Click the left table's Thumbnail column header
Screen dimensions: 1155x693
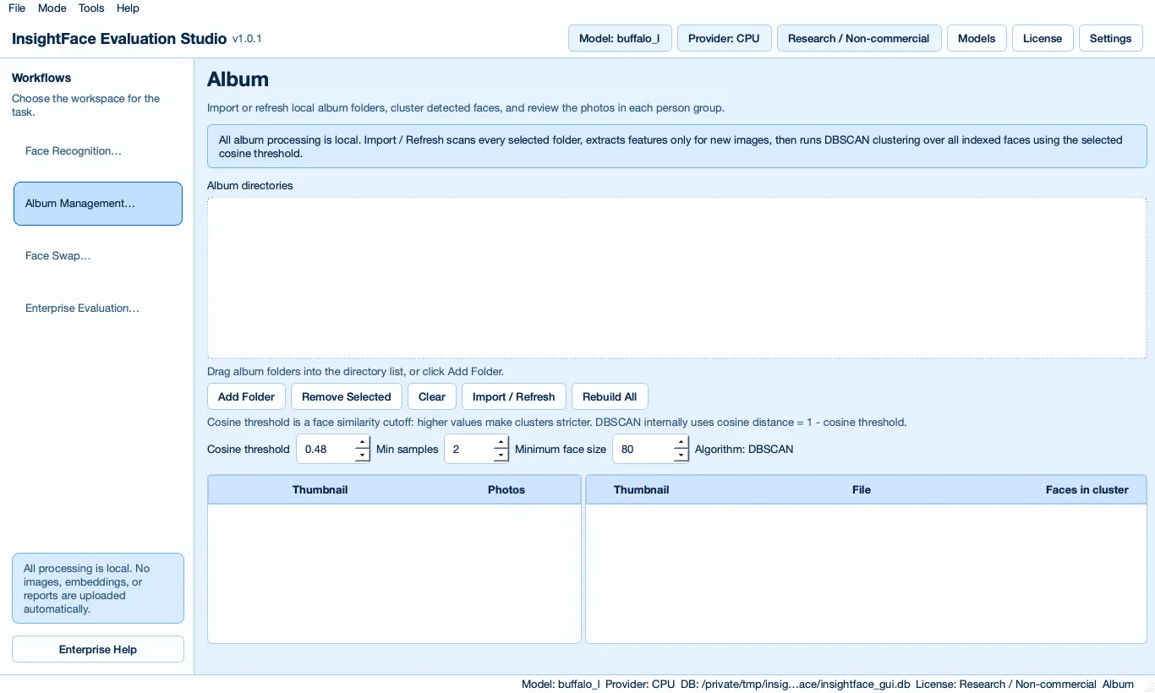pos(320,489)
